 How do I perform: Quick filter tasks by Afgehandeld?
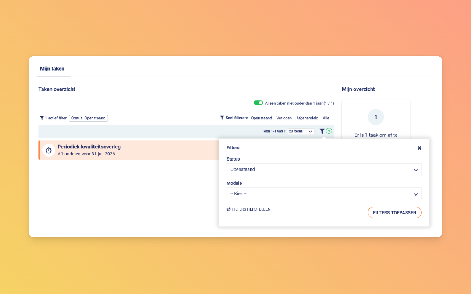[307, 118]
